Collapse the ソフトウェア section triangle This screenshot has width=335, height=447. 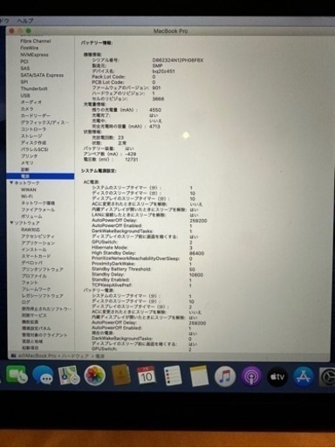coord(11,223)
